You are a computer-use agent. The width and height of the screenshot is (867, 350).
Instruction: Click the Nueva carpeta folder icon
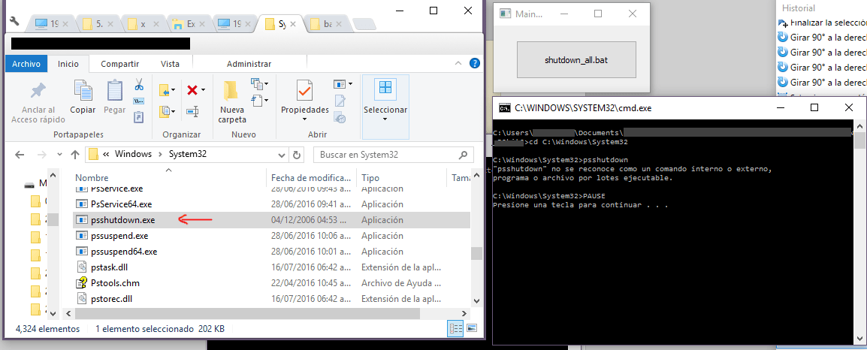[x=231, y=91]
